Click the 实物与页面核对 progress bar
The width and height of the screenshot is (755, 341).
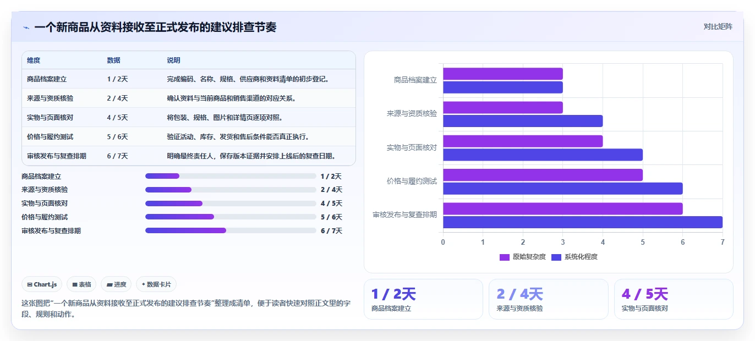pyautogui.click(x=231, y=204)
